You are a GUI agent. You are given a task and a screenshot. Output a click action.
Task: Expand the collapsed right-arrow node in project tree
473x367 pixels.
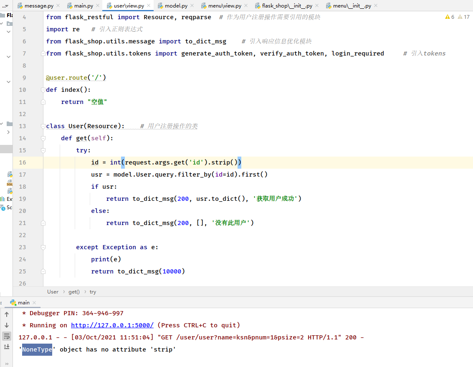click(x=8, y=132)
